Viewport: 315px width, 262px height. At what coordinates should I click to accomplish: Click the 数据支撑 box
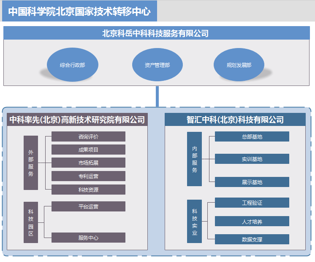[252, 239]
